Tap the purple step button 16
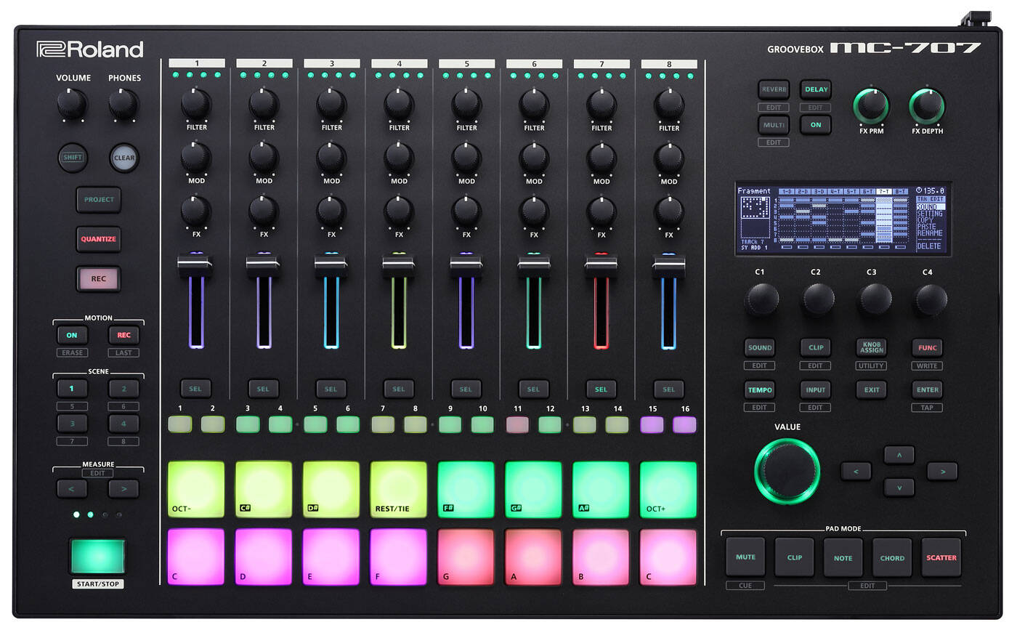 click(x=684, y=424)
